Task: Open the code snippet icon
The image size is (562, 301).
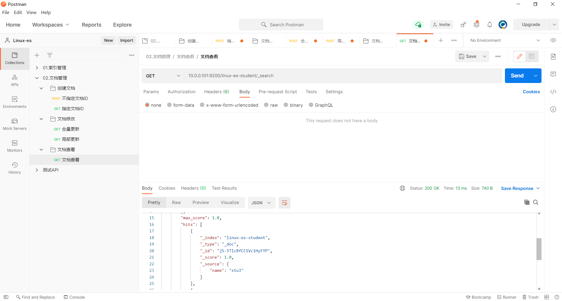Action: coord(553,92)
